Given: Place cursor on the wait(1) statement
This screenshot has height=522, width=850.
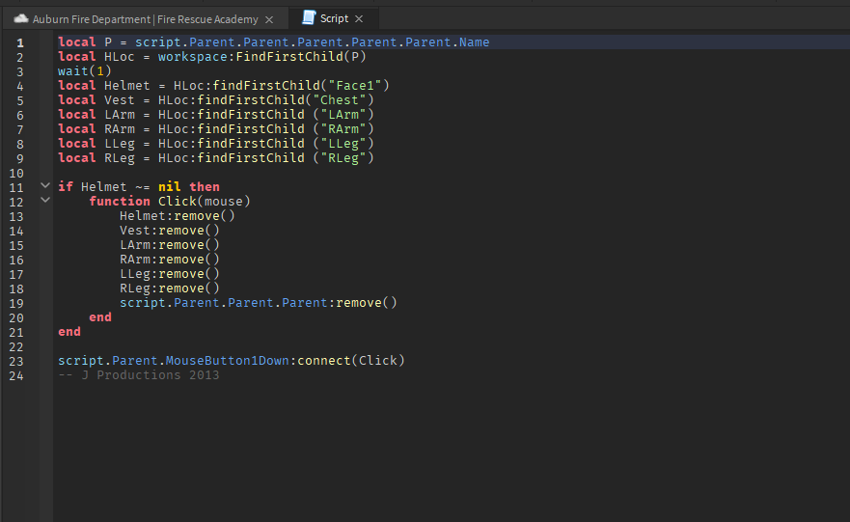Looking at the screenshot, I should click(x=84, y=71).
